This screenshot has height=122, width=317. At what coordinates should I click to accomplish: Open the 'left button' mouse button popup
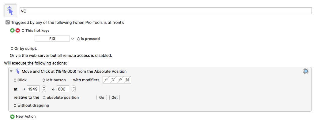(x=54, y=80)
